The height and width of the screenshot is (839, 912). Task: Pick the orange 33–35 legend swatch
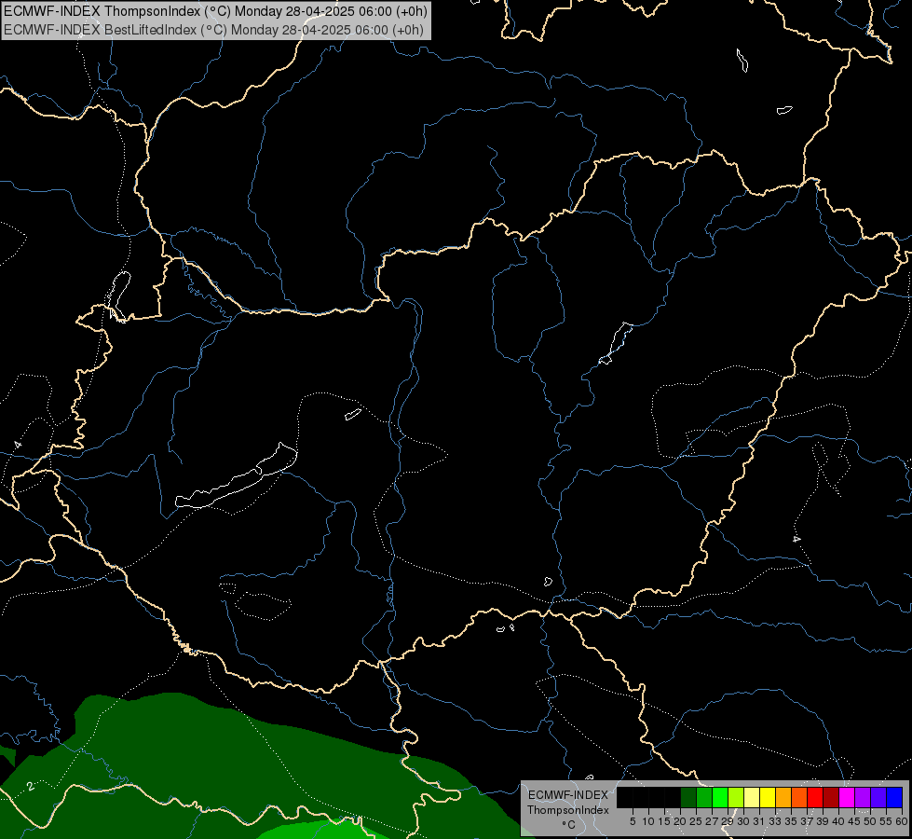coord(783,797)
